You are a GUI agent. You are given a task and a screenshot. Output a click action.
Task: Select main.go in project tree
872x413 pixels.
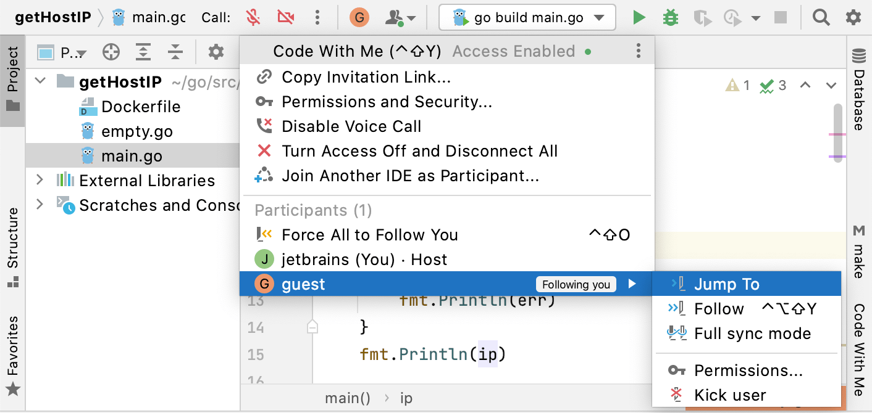[x=133, y=156]
